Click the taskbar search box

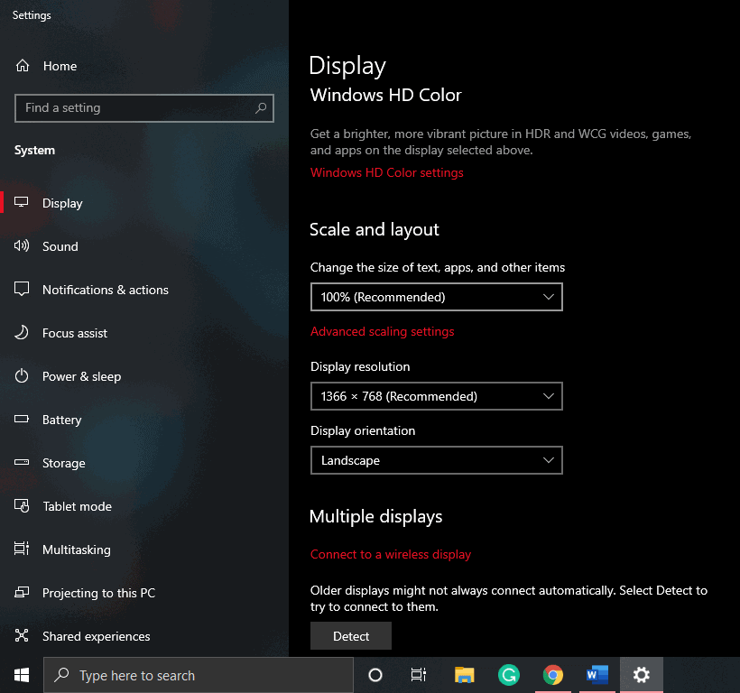coord(199,675)
